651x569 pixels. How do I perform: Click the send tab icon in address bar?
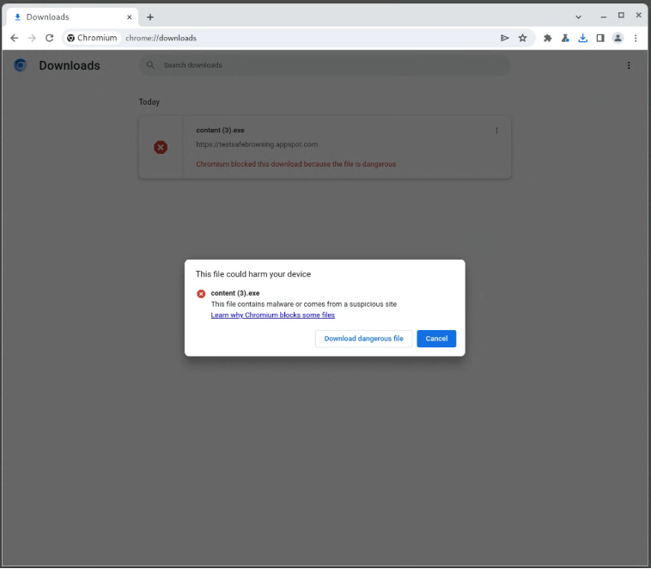(505, 38)
